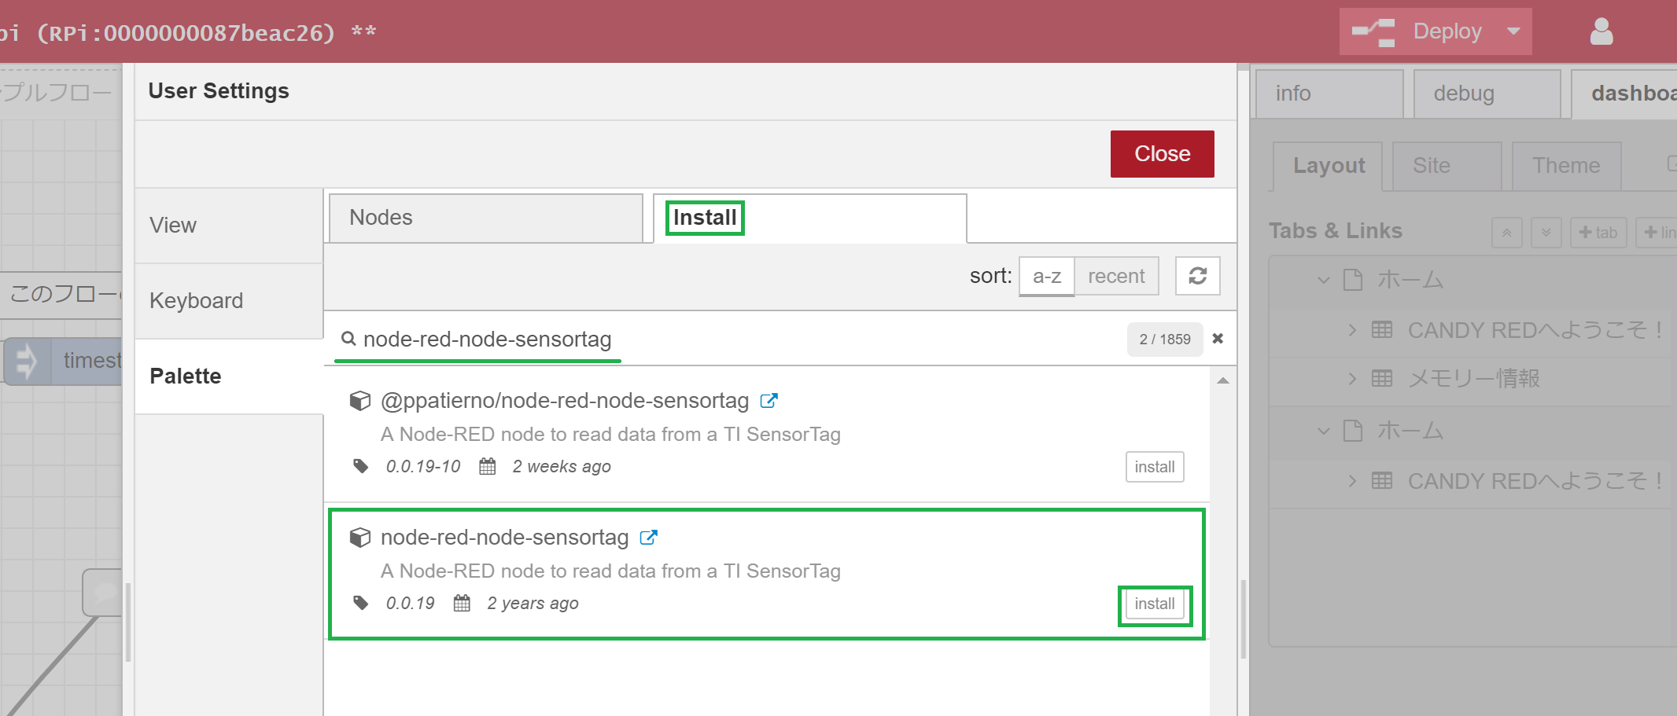Click the refresh module list icon
Viewport: 1677px width, 716px height.
1197,276
